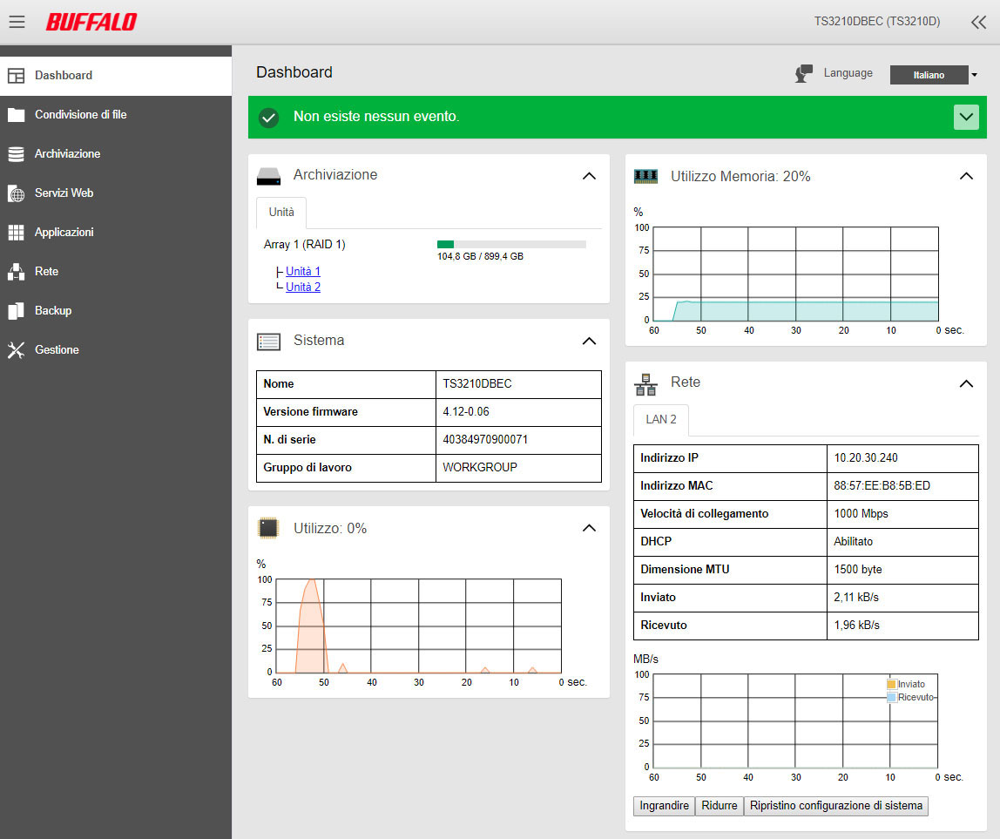Open Condivisione di file folder icon
The height and width of the screenshot is (839, 1000).
coord(16,115)
